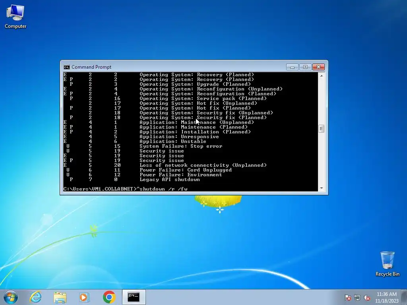Open the muted volume tray icon
Screen dimensions: 407x305
(367, 297)
